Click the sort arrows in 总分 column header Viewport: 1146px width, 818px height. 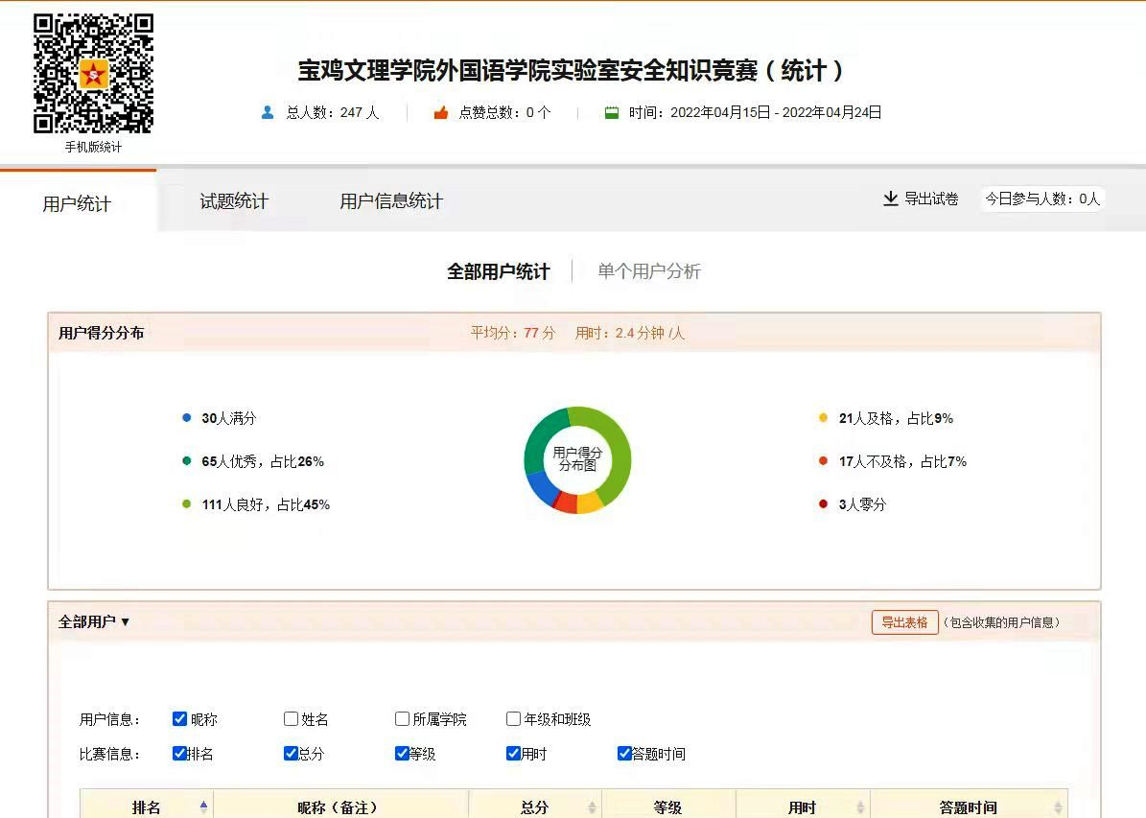[x=592, y=807]
